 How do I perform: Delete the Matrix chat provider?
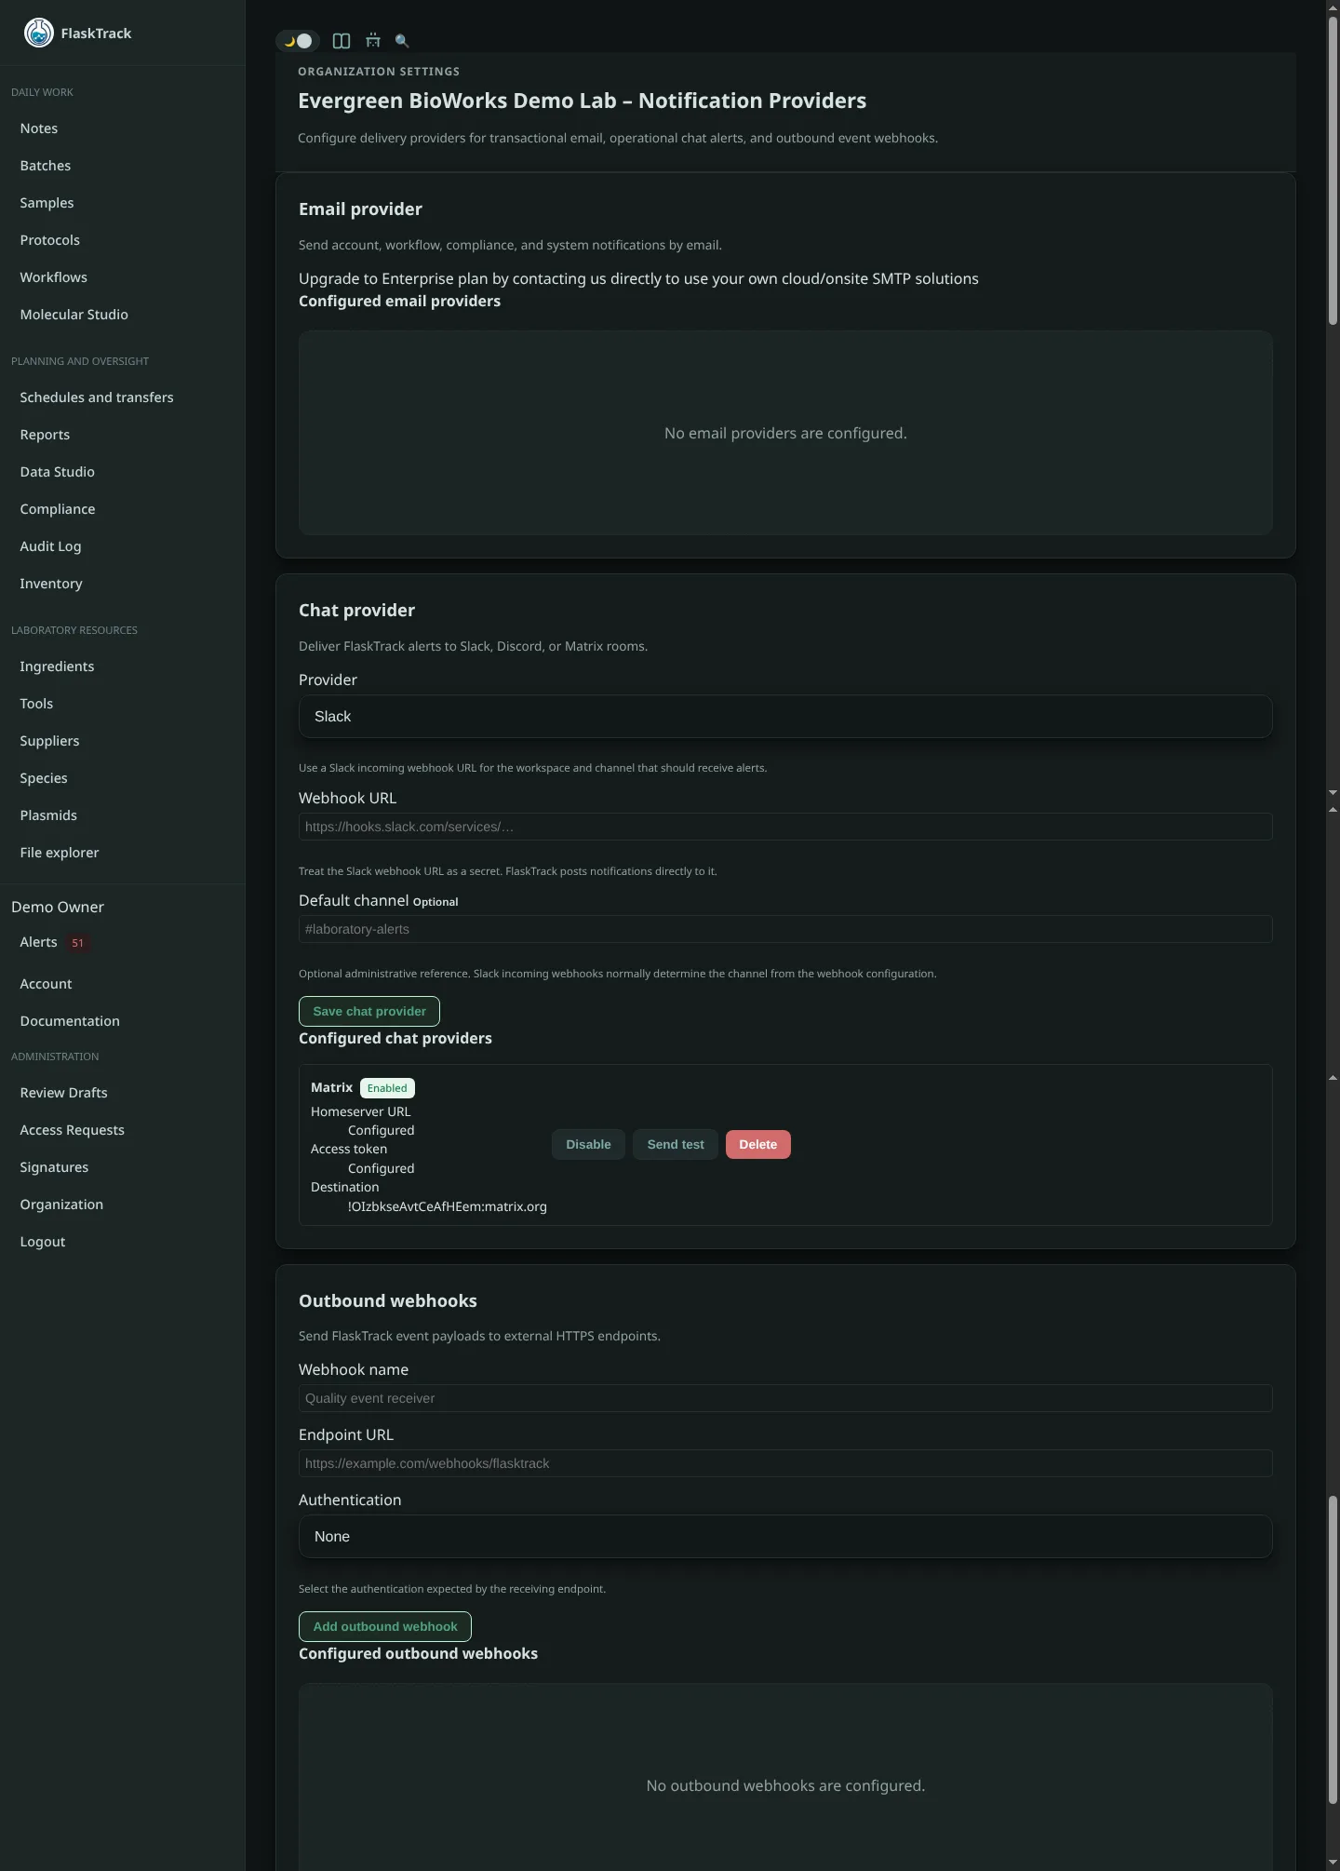757,1145
